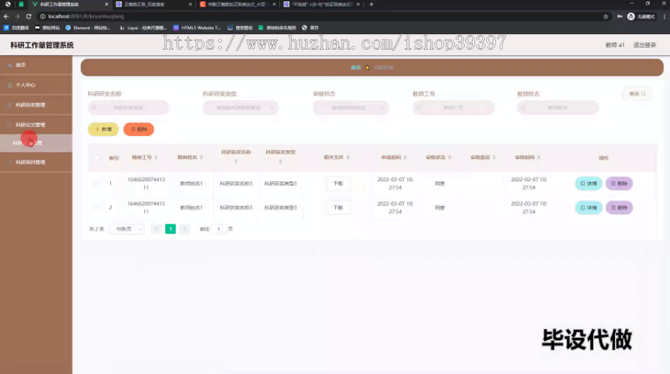Open the Element bookmark in bookmarks bar
670x374 pixels.
[88, 28]
